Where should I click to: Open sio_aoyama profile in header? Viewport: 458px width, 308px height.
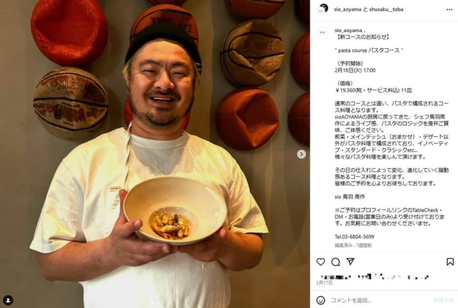pyautogui.click(x=348, y=10)
